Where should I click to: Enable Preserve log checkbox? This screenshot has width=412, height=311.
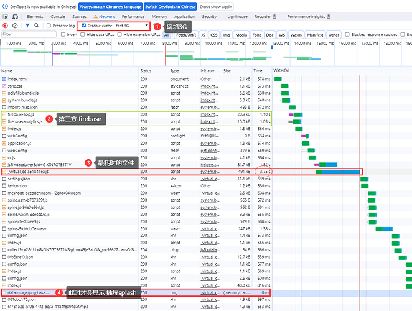click(x=49, y=26)
